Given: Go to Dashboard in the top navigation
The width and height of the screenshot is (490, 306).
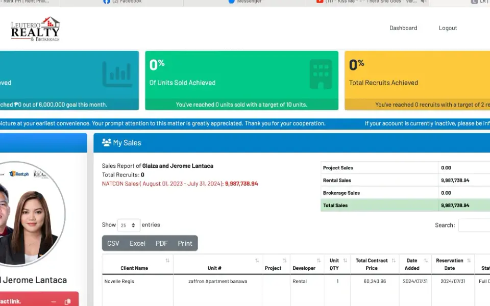Looking at the screenshot, I should coord(403,28).
